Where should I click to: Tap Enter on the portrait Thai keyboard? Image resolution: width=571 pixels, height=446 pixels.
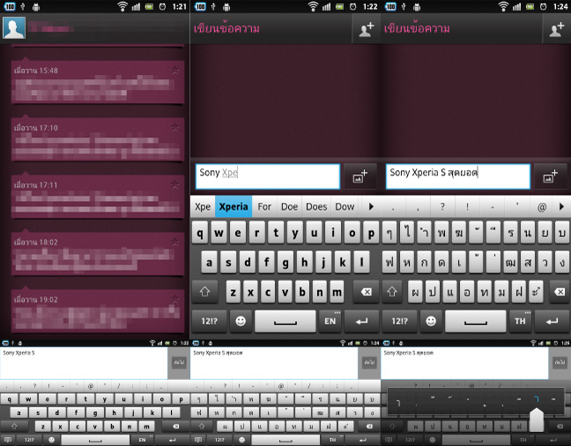click(552, 321)
